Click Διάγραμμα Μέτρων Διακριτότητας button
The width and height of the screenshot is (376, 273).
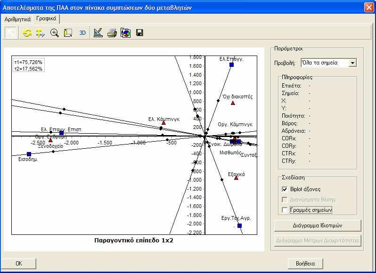point(318,241)
